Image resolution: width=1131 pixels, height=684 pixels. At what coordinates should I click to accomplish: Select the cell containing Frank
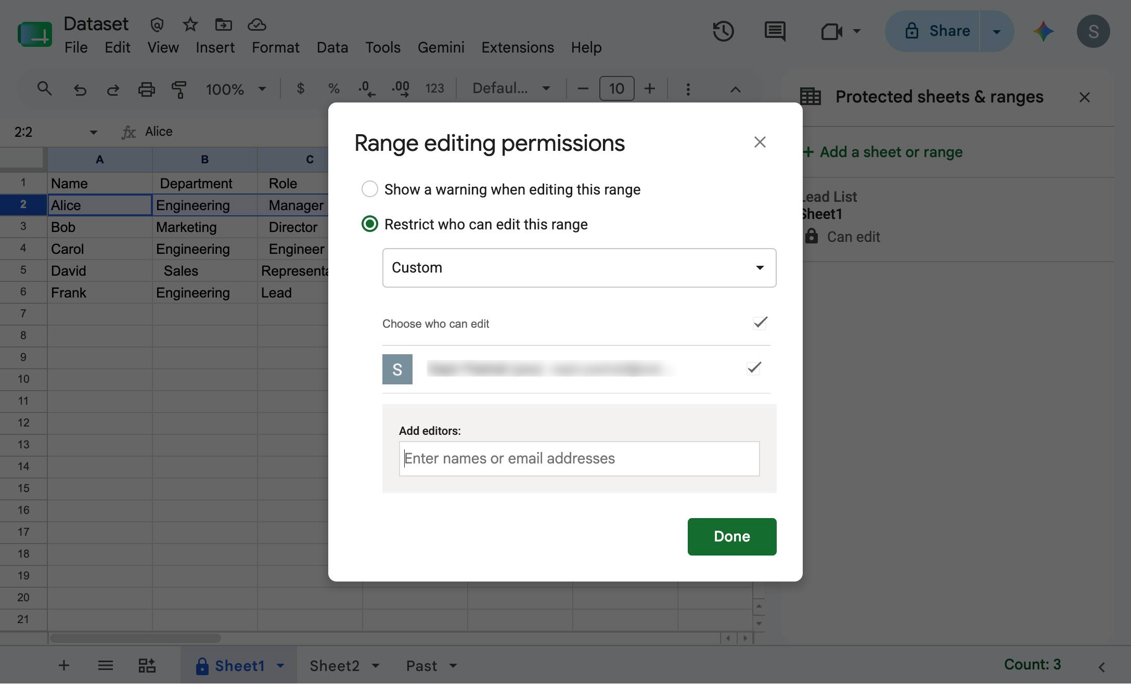click(x=100, y=293)
